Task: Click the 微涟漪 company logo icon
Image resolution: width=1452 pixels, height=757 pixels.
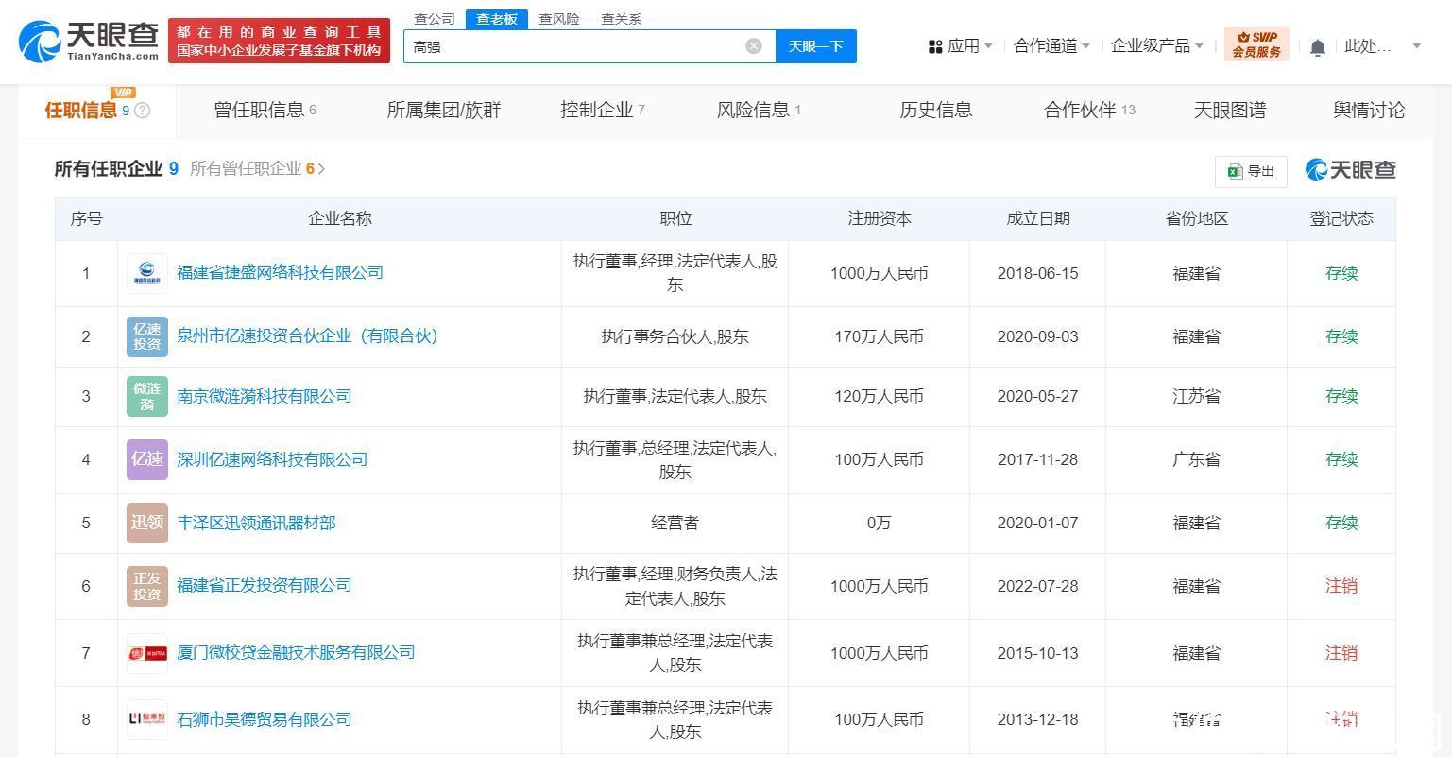Action: pyautogui.click(x=147, y=396)
